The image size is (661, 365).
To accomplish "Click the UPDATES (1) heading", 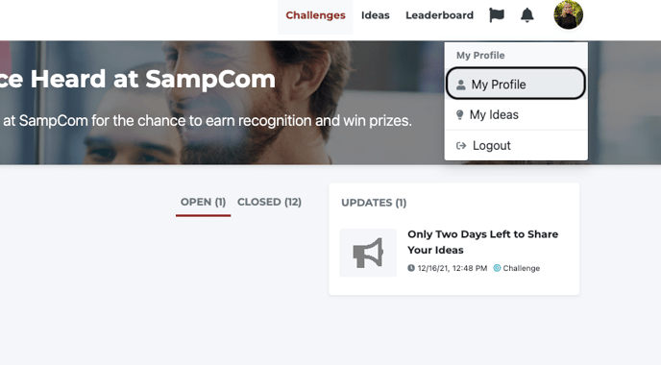I will pyautogui.click(x=374, y=203).
